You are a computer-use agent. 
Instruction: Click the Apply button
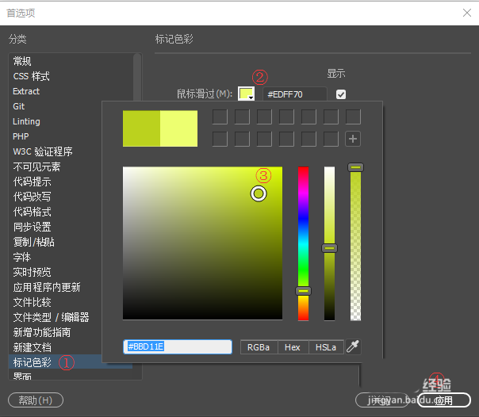coord(444,400)
